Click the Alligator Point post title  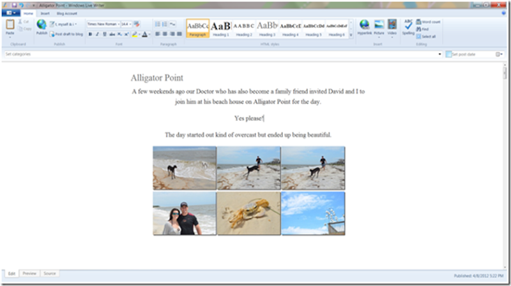point(157,78)
